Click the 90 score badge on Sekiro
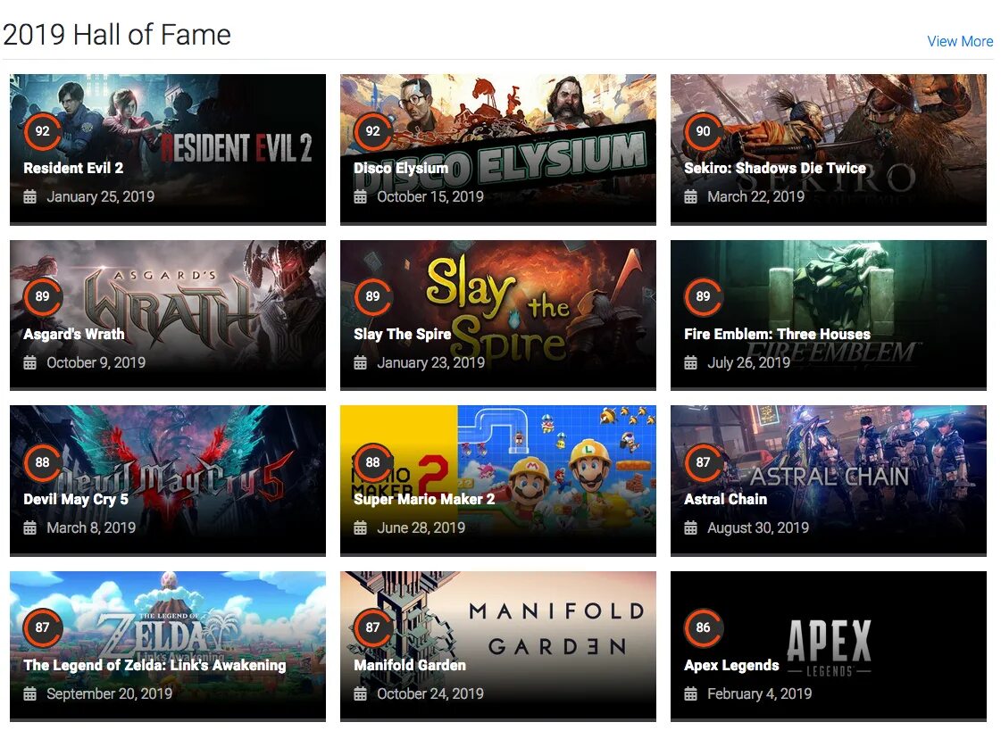This screenshot has width=1001, height=739. (x=703, y=131)
